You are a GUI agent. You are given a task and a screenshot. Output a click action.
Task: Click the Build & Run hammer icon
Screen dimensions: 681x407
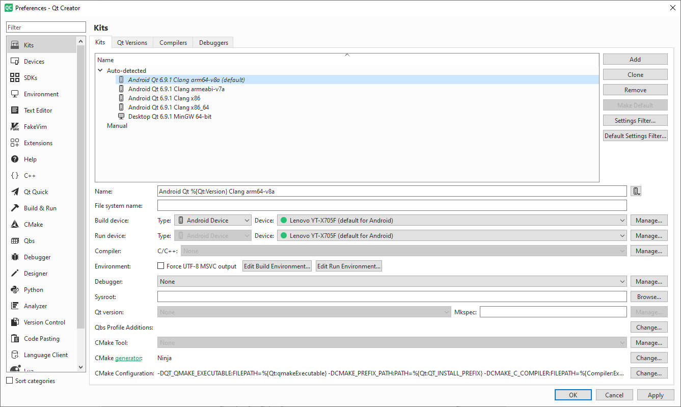(15, 208)
